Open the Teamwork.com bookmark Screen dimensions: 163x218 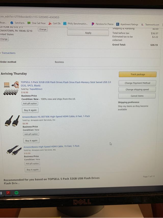click(x=151, y=25)
